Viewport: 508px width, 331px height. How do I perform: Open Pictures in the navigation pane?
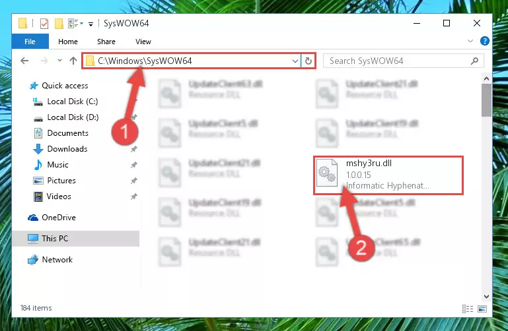(x=61, y=181)
